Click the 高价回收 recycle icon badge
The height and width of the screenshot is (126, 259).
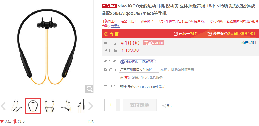pos(122,62)
